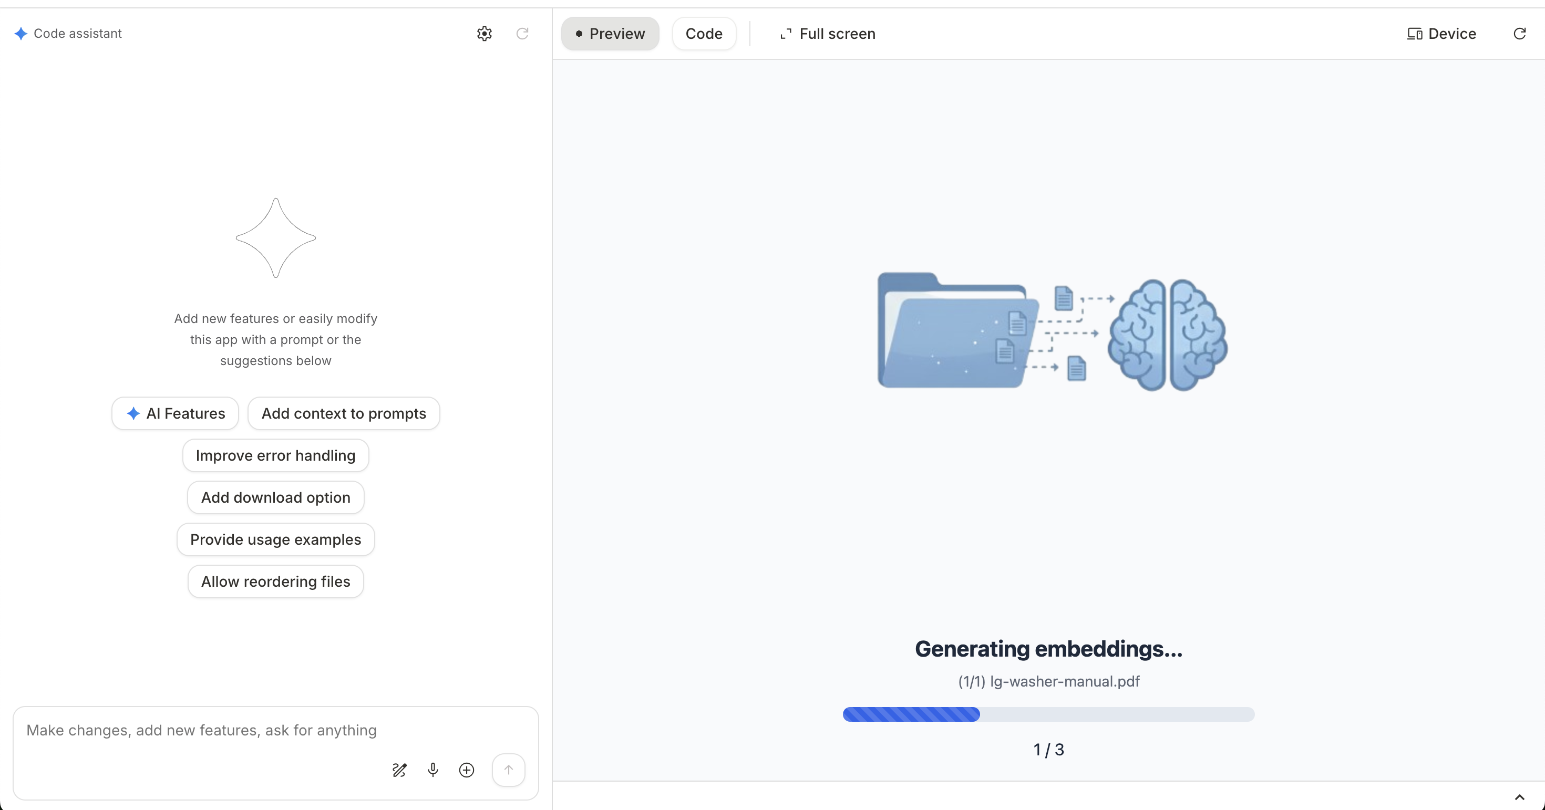Choose Add context to prompts suggestion
This screenshot has height=810, width=1545.
tap(343, 413)
